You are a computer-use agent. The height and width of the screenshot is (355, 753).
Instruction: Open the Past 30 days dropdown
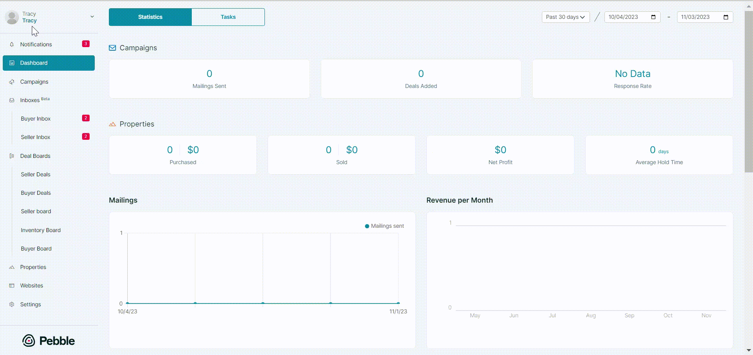tap(566, 17)
